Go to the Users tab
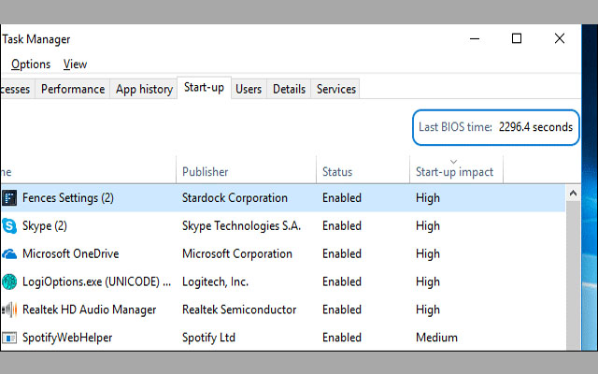 click(249, 89)
